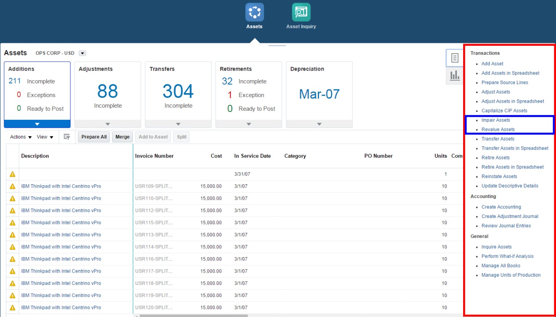Click the Merge button
Screen dimensions: 556x317
pyautogui.click(x=122, y=137)
